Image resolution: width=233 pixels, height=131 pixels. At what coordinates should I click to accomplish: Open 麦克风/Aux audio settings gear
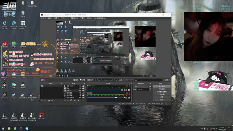point(129,90)
